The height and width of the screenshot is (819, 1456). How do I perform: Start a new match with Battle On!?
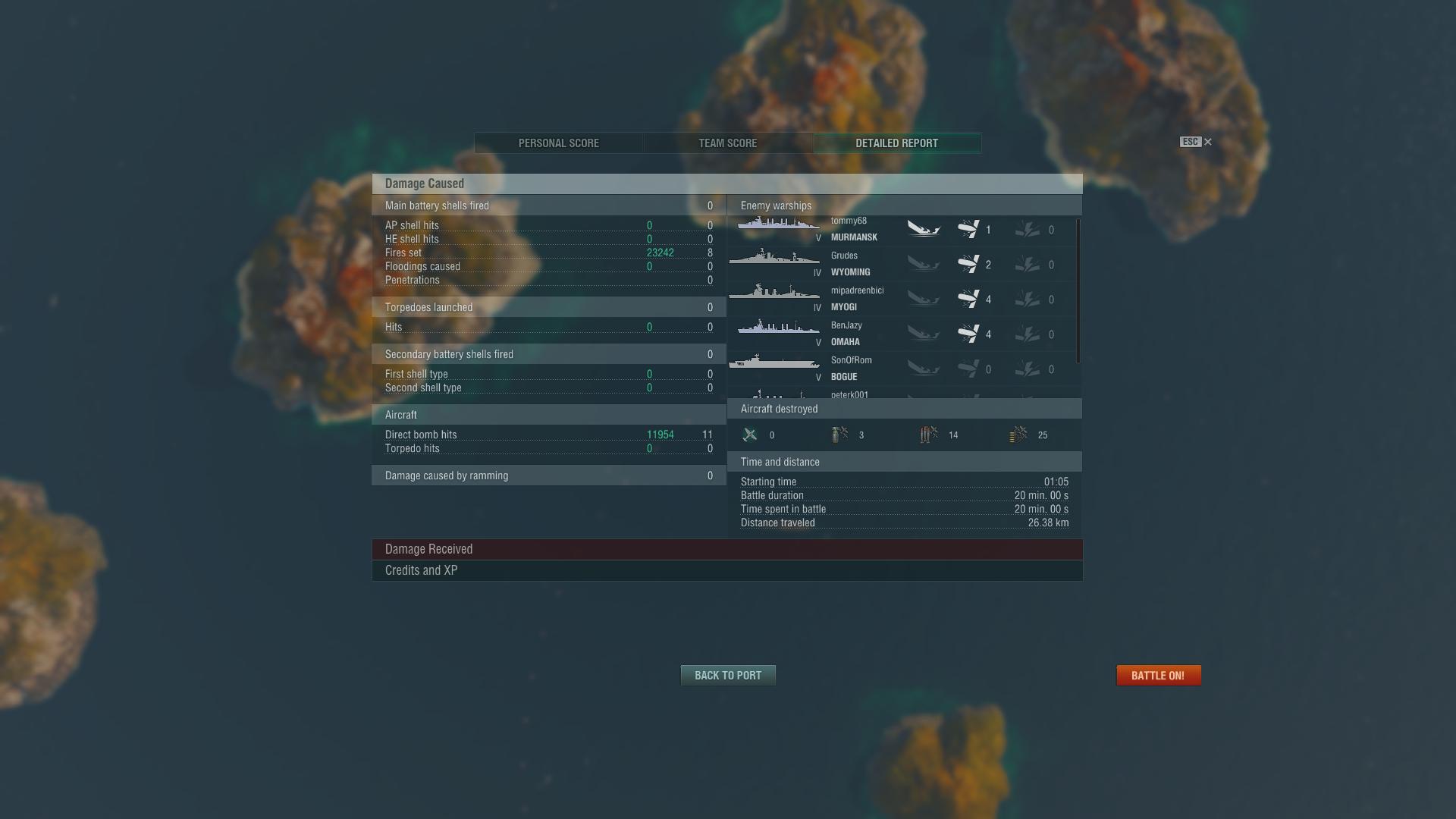[x=1159, y=676]
